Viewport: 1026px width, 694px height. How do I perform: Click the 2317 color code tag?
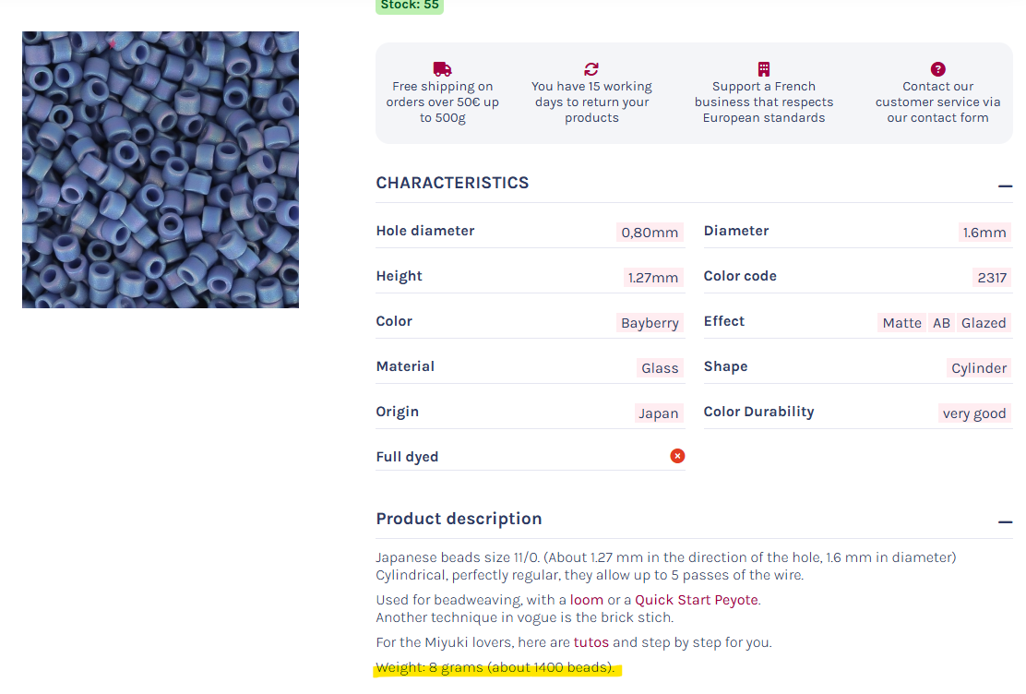coord(992,278)
